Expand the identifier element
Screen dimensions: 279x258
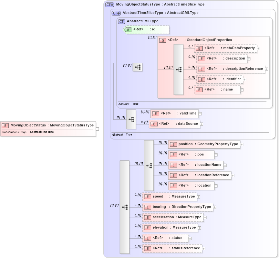245,80
